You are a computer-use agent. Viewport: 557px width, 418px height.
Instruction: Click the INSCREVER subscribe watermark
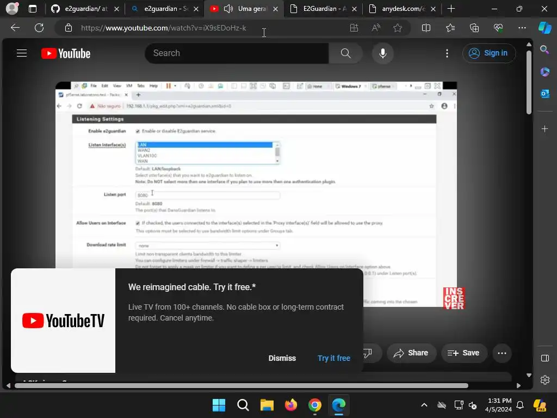click(454, 298)
